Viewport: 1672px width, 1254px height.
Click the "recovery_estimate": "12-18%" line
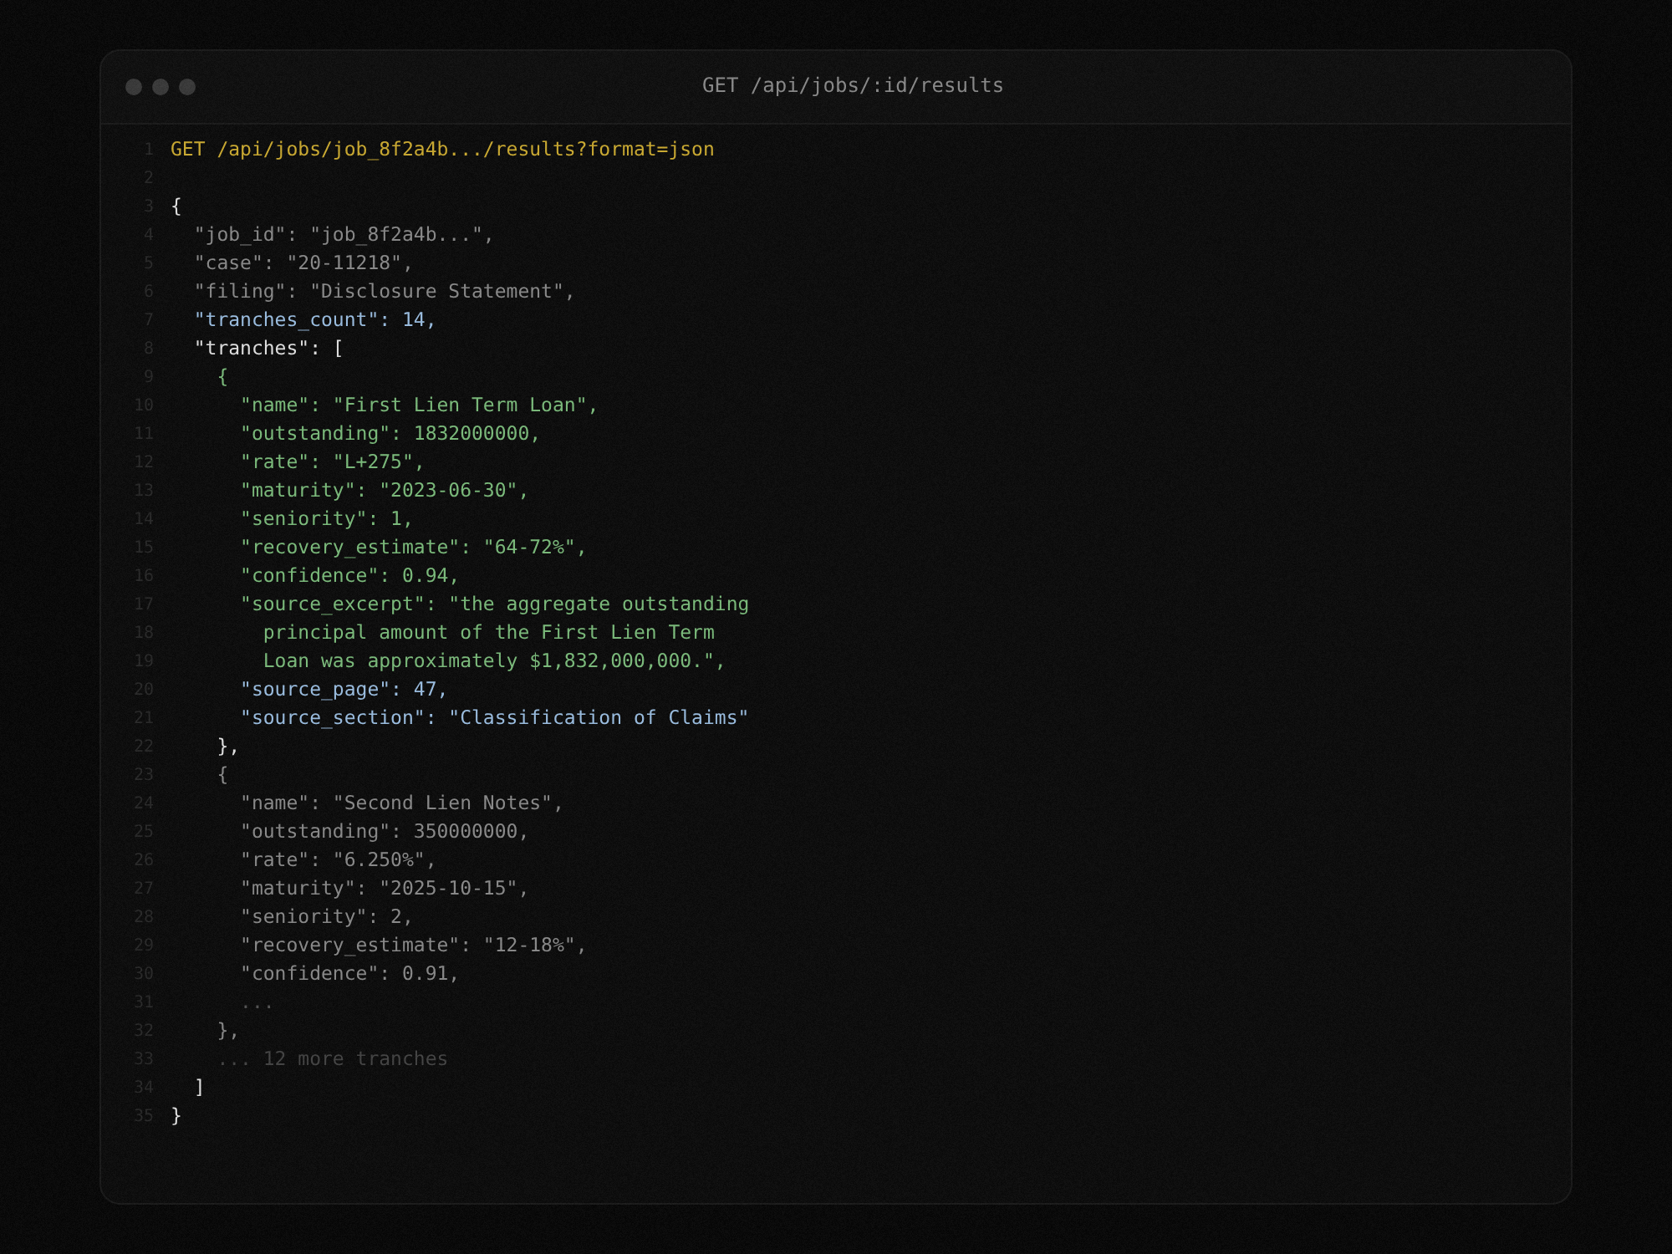pyautogui.click(x=414, y=945)
